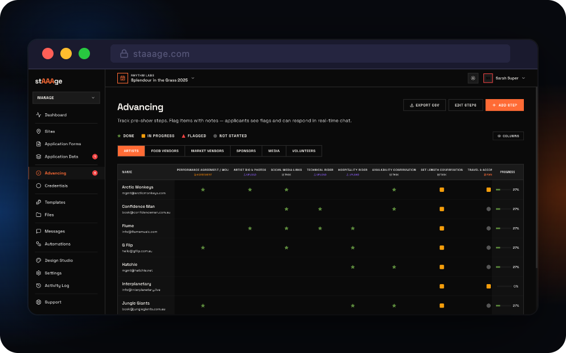Switch to the Food Vendors tab
The image size is (566, 353).
pyautogui.click(x=165, y=151)
